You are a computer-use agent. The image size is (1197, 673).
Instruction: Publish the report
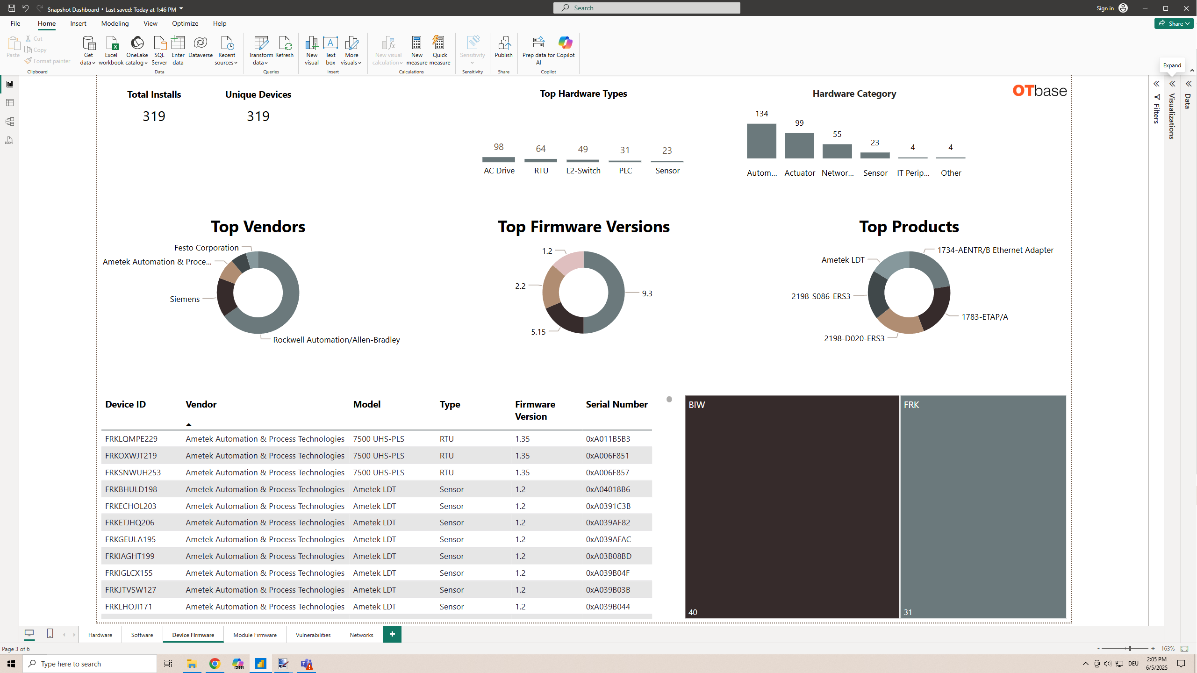(503, 47)
